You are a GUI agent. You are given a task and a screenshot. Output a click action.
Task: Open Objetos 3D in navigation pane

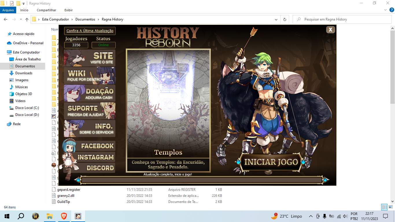(24, 94)
